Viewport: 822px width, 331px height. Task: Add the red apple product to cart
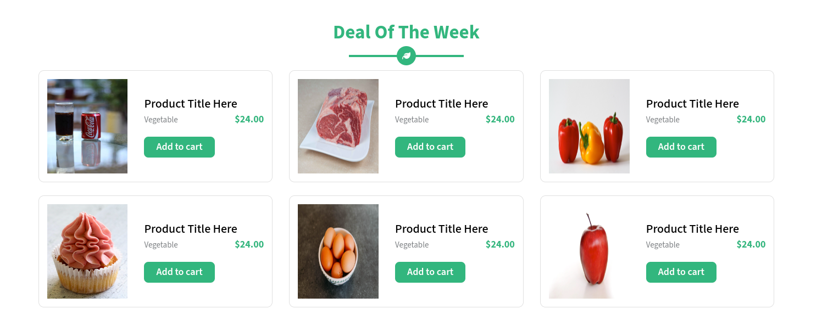click(x=681, y=272)
